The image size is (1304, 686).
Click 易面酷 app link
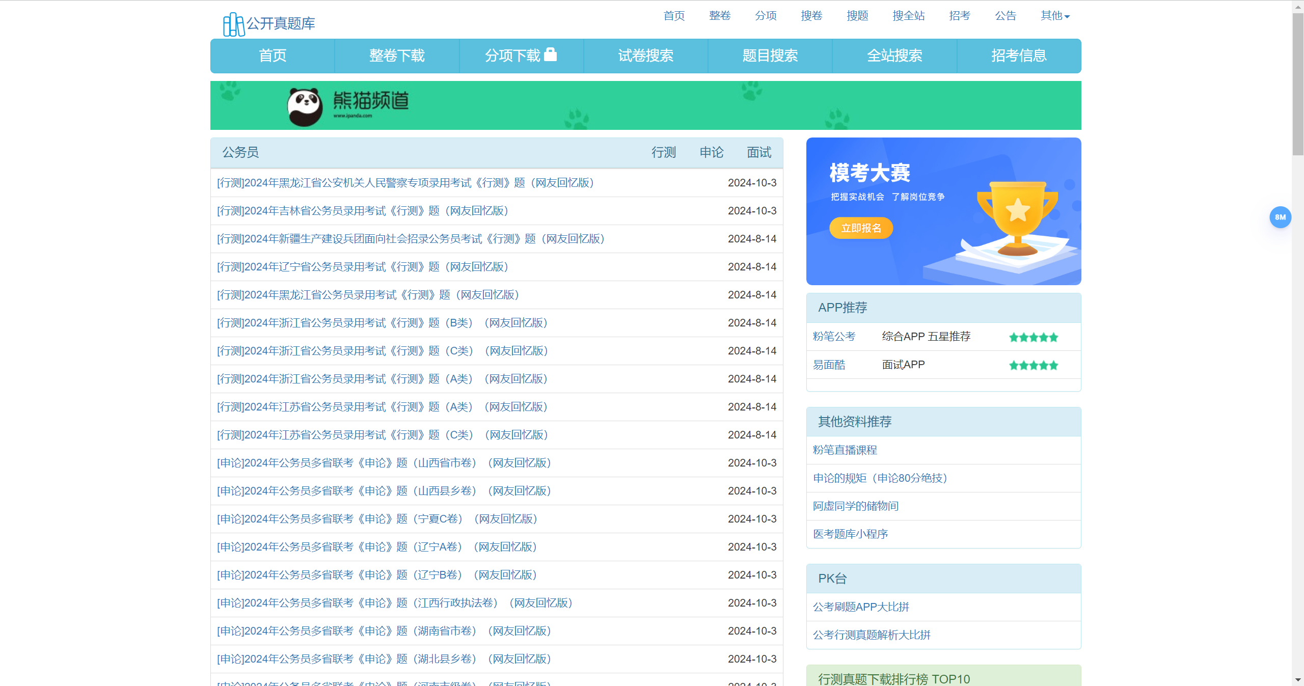point(829,365)
